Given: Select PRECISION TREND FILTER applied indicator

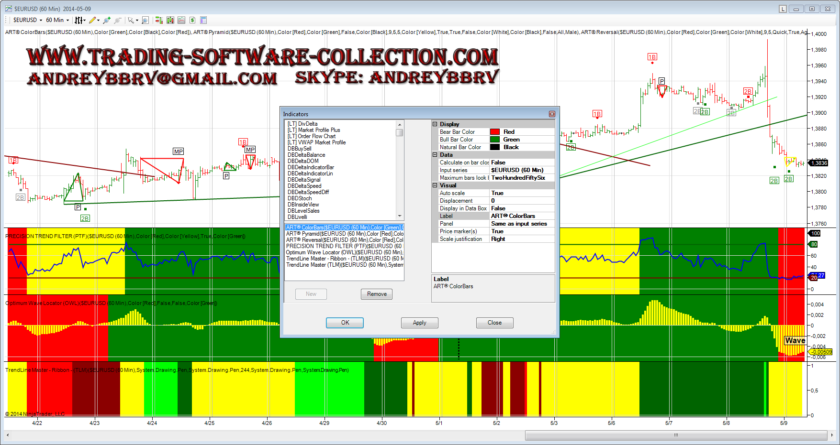Looking at the screenshot, I should [344, 246].
